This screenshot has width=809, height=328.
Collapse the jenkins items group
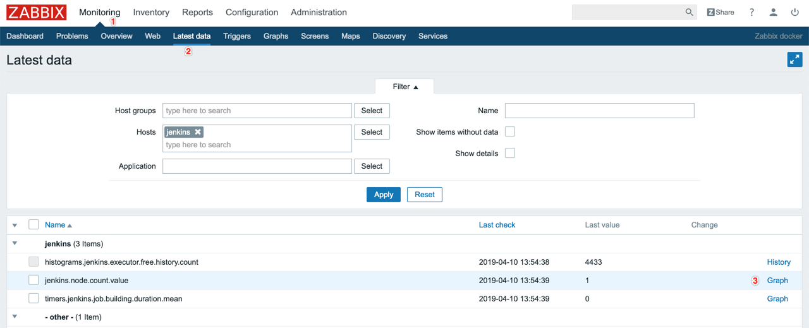15,243
